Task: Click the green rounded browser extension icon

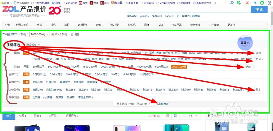Action: pyautogui.click(x=262, y=3)
